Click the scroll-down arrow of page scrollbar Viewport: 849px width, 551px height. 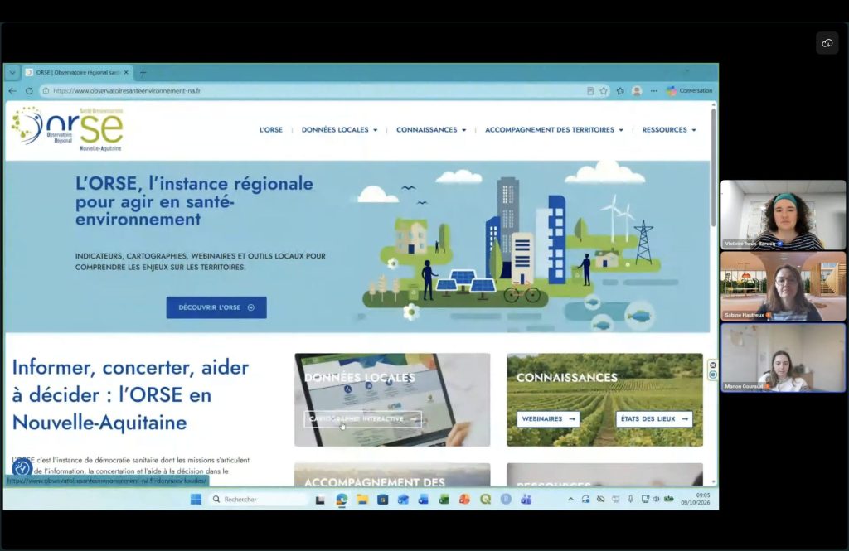click(714, 481)
